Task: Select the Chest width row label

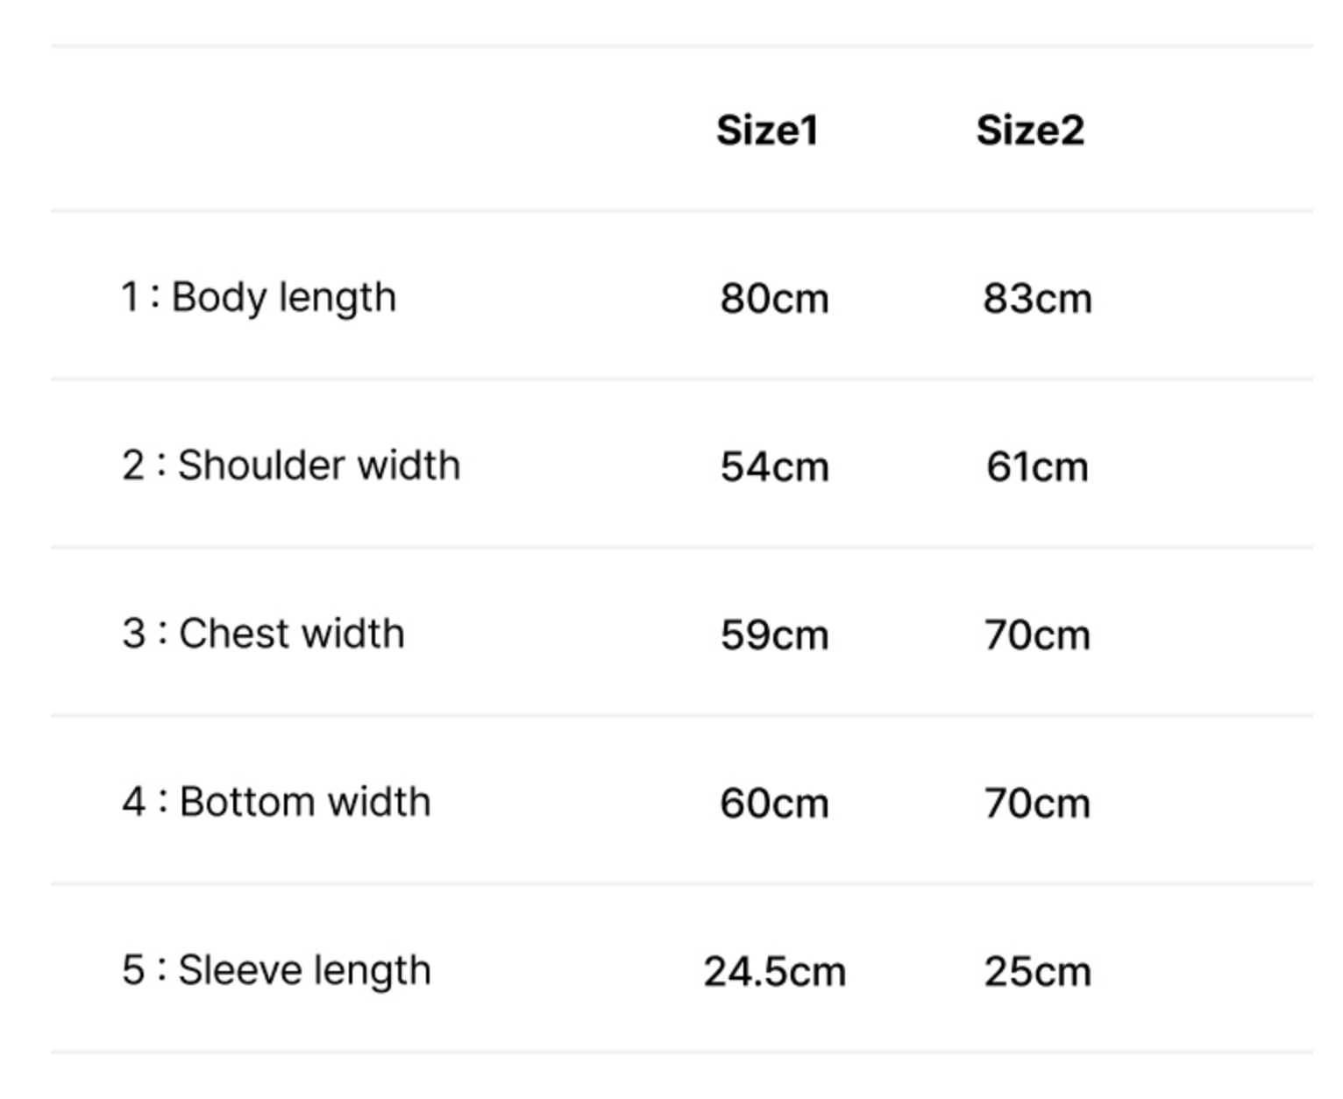Action: click(292, 634)
